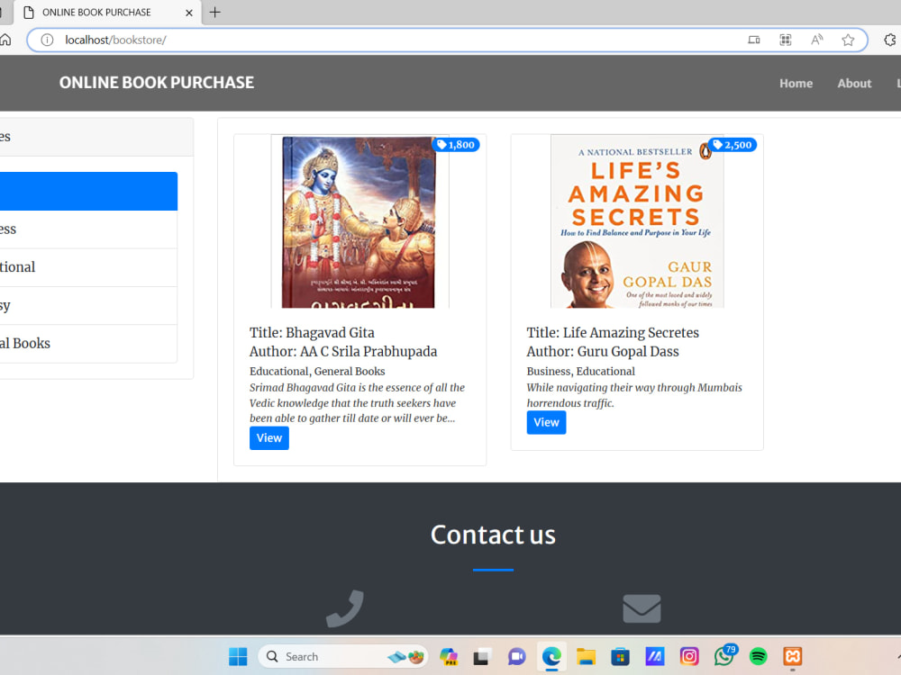901x675 pixels.
Task: Select the category ending in 'ess'
Action: 88,229
